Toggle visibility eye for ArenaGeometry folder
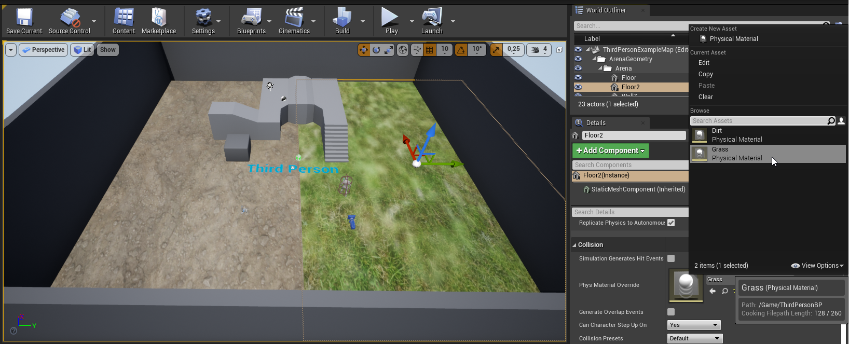This screenshot has height=344, width=849. 578,59
